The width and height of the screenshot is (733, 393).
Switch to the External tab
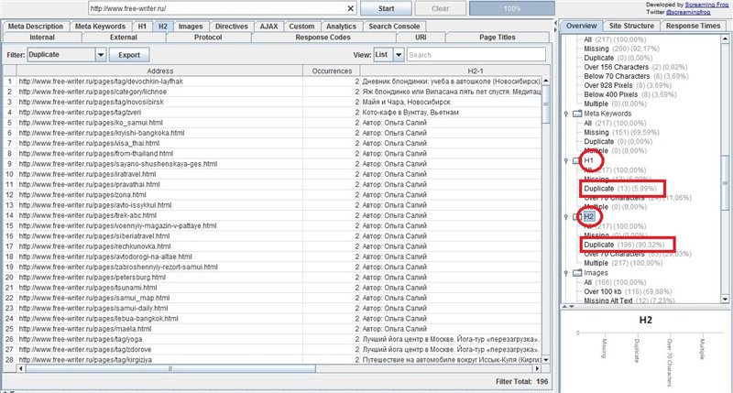click(124, 38)
